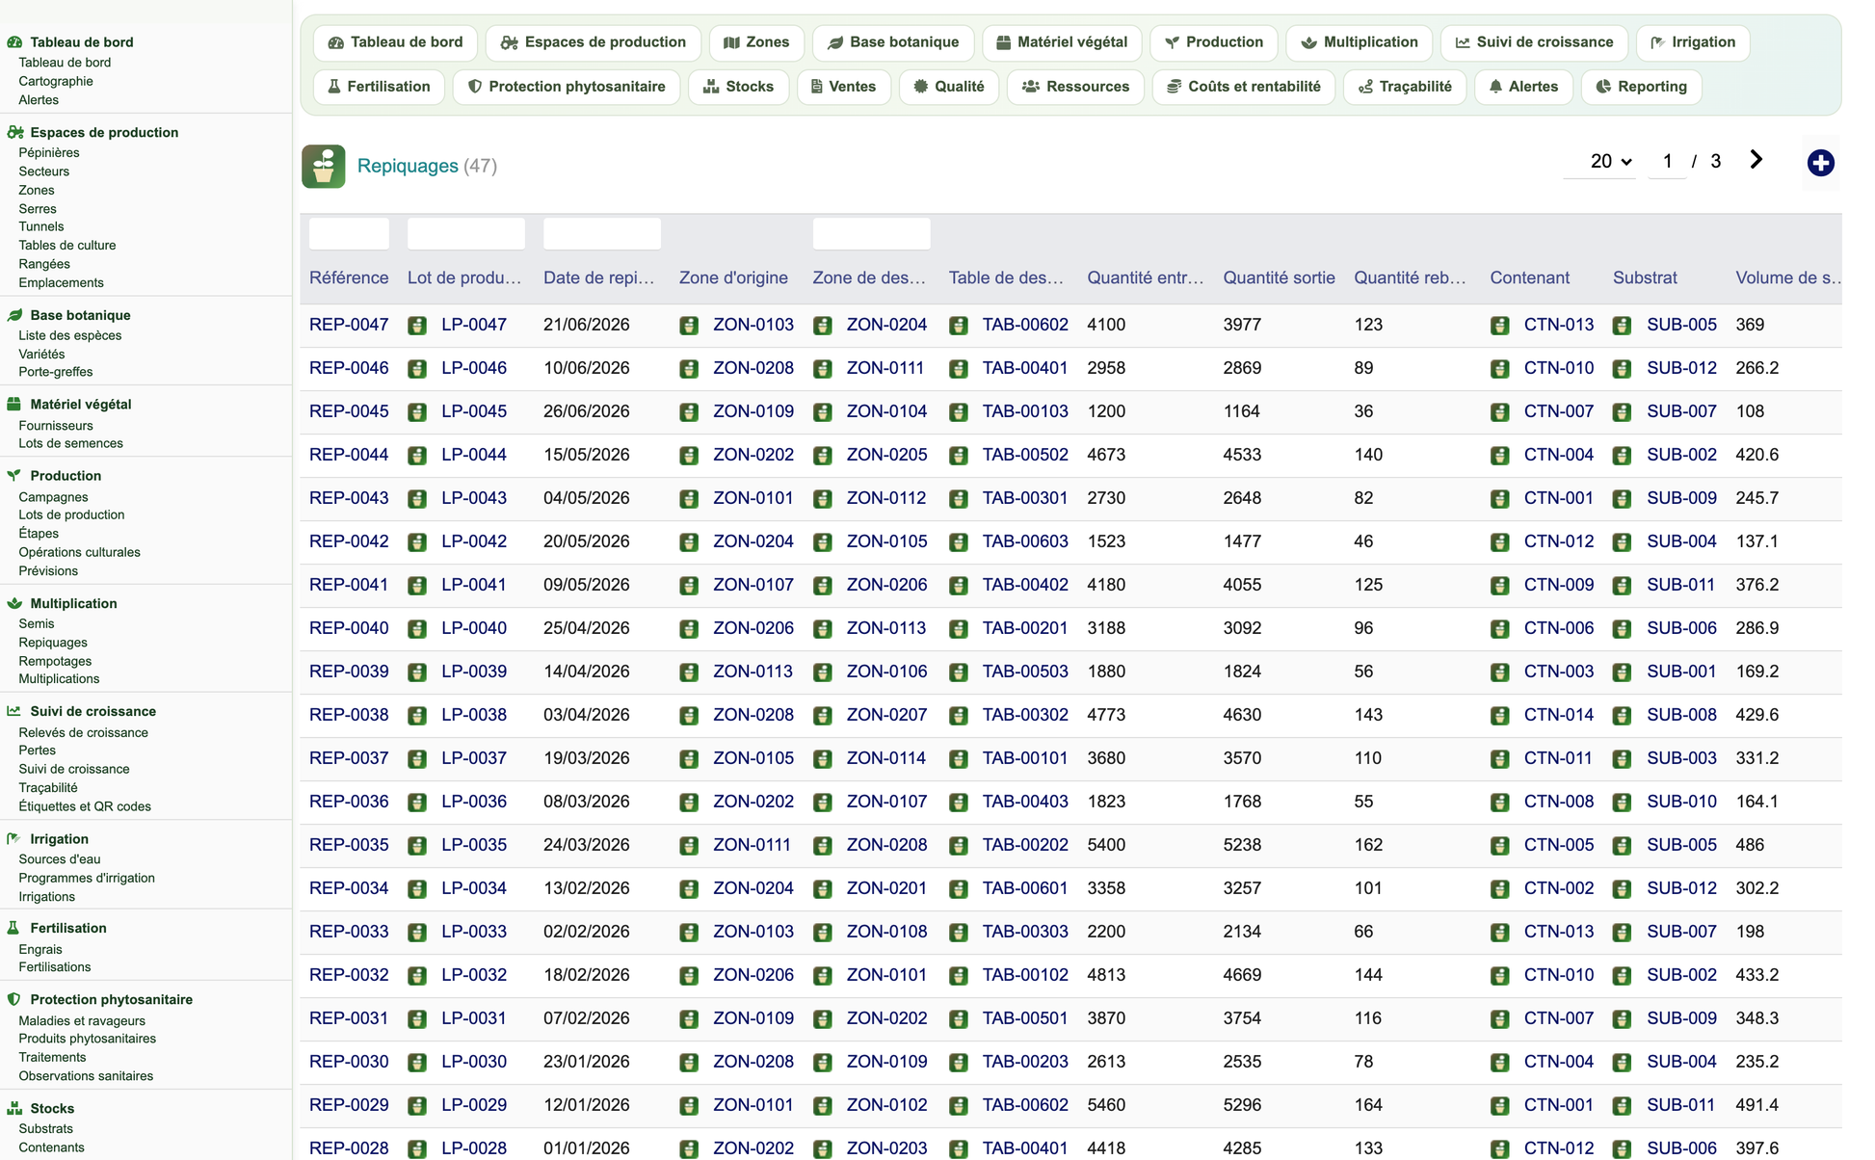Click the Irrigation icon in sidebar
1875x1160 pixels.
coord(14,839)
